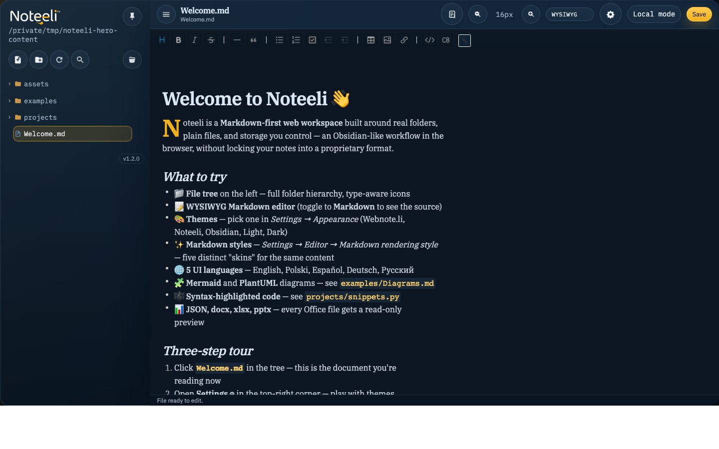719x449 pixels.
Task: Click the v1.2.0 version badge
Action: coord(131,159)
